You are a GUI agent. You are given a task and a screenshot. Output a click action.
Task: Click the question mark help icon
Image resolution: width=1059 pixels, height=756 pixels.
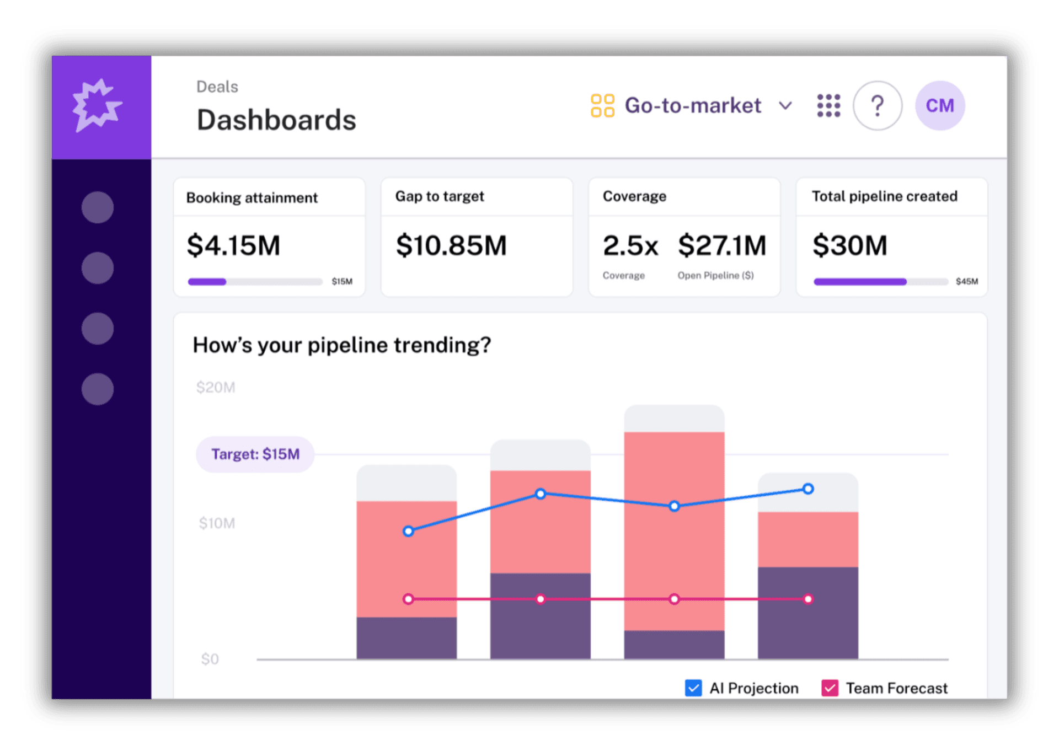click(877, 105)
